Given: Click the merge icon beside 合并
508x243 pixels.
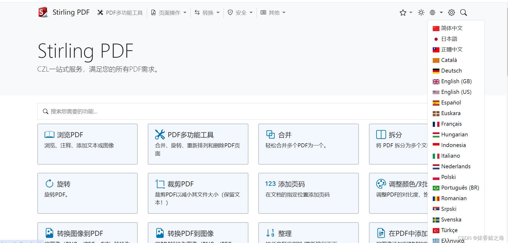Looking at the screenshot, I should pos(270,135).
